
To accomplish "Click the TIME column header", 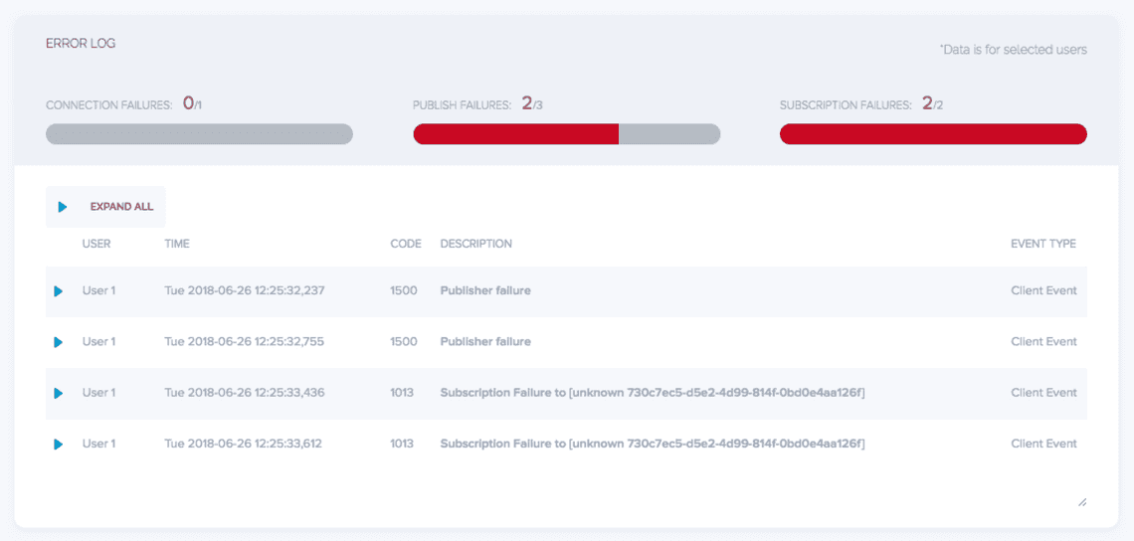I will [177, 244].
